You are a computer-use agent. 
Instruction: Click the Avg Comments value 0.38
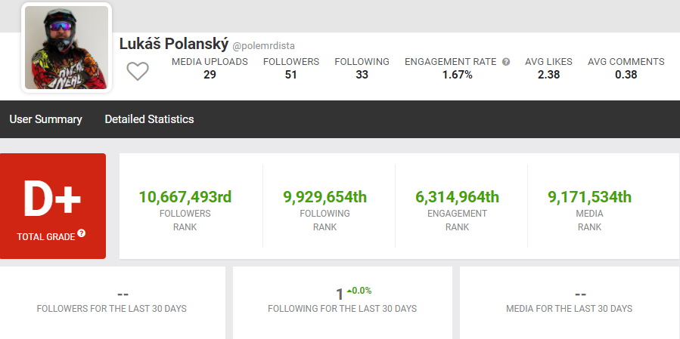626,75
